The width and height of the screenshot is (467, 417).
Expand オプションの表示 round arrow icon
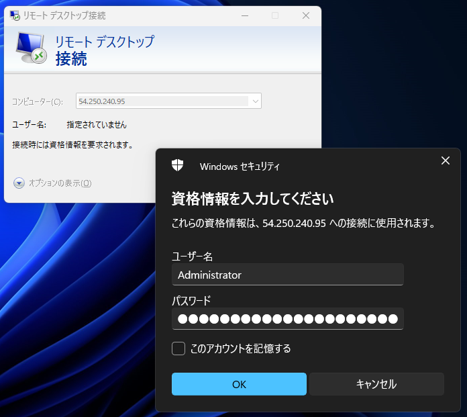(19, 183)
